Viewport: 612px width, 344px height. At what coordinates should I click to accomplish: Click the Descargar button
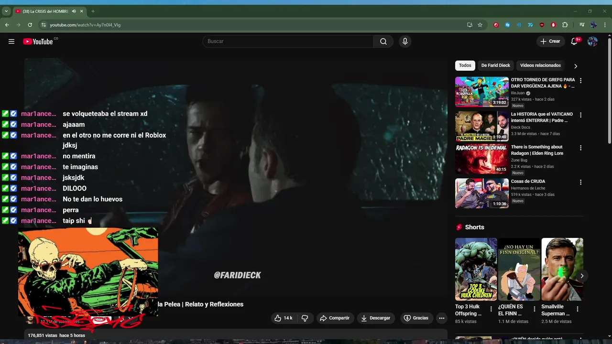[375, 318]
